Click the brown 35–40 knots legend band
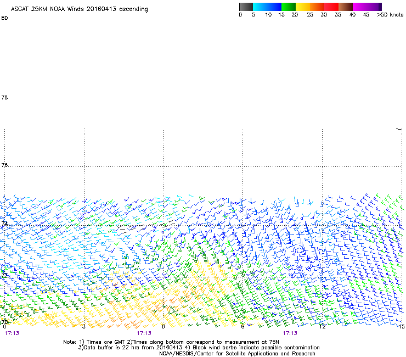This screenshot has height=357, width=406. point(346,7)
